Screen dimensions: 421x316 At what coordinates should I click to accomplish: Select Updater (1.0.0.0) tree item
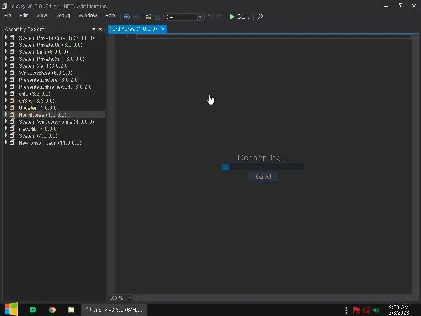point(39,108)
